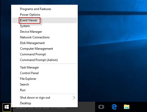Select Power Options
Image resolution: width=147 pixels, height=112 pixels.
[44, 15]
